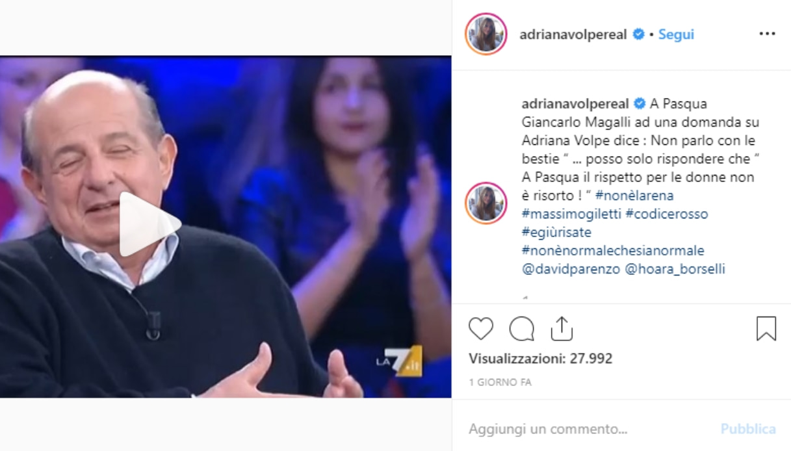The height and width of the screenshot is (451, 791).
Task: Open the #massimogiletti hashtag
Action: (572, 214)
